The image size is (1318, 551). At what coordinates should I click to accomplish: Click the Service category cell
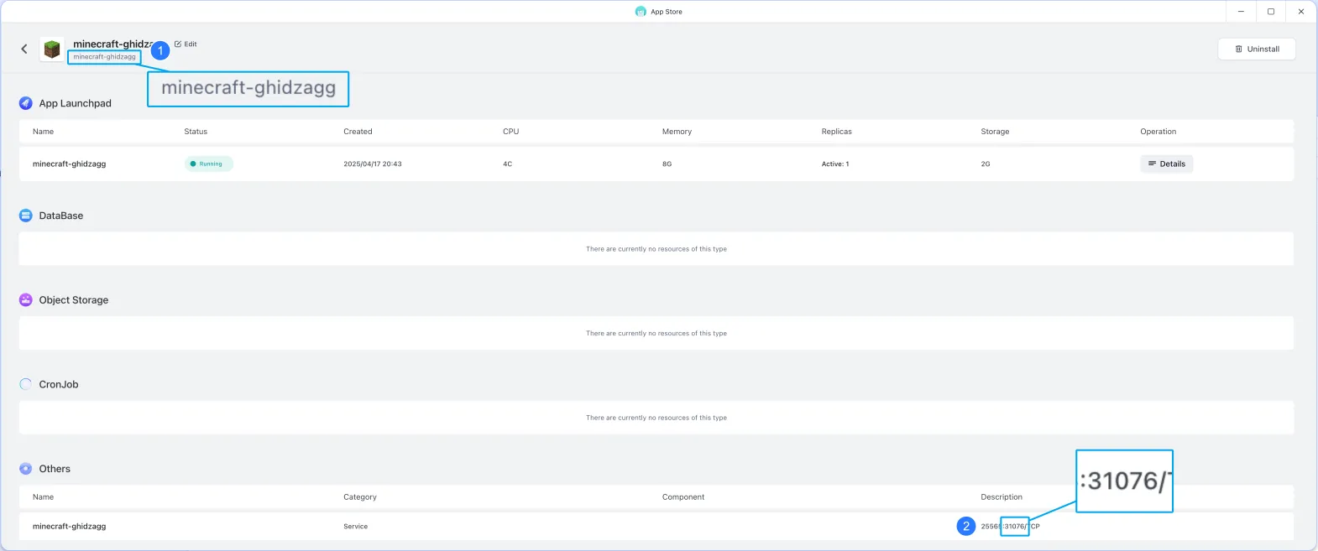[355, 527]
